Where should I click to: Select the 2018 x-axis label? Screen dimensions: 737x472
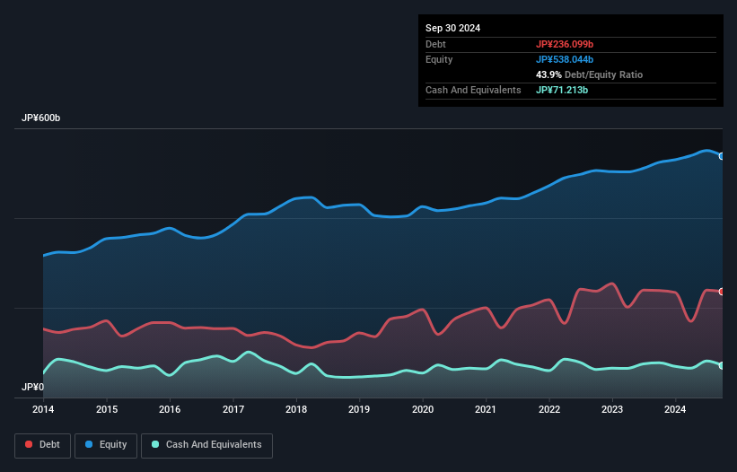click(296, 409)
